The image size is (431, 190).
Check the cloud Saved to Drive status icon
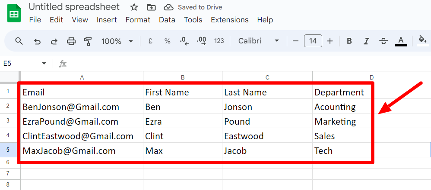[x=168, y=7]
